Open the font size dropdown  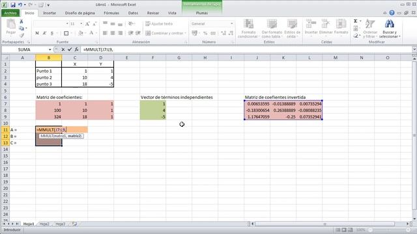[81, 24]
